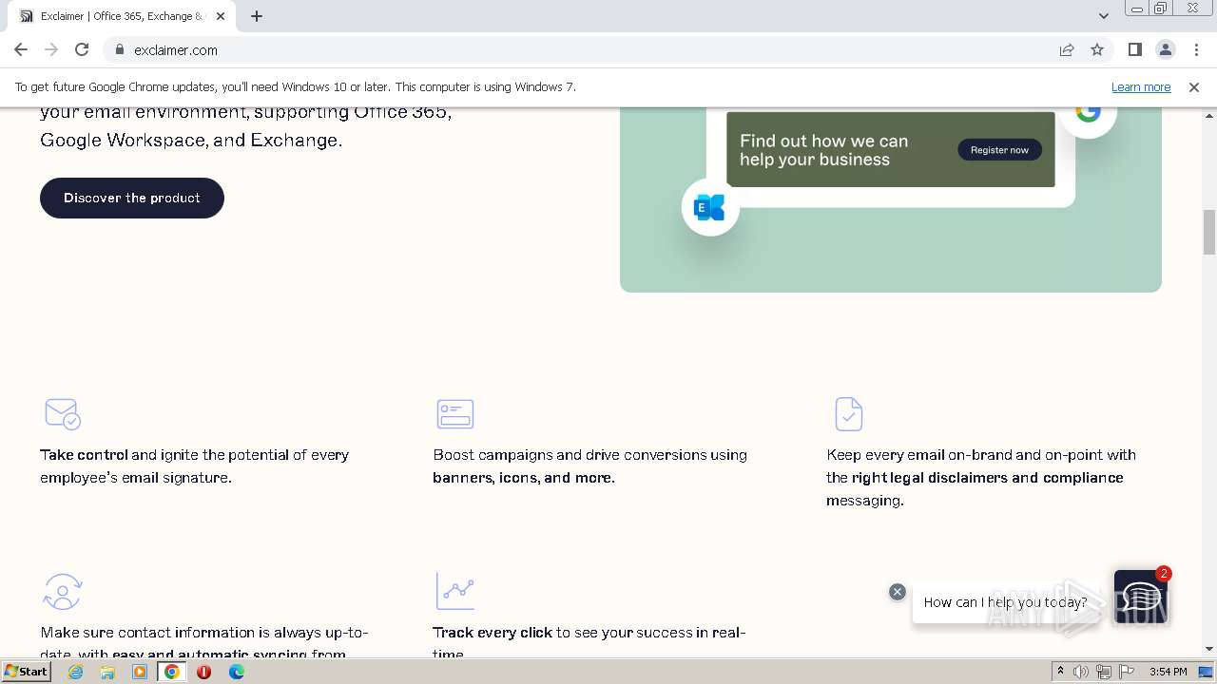Close the Exclaimer tab

221,16
